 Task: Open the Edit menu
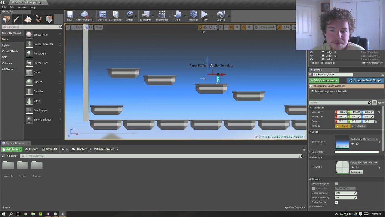pyautogui.click(x=12, y=7)
